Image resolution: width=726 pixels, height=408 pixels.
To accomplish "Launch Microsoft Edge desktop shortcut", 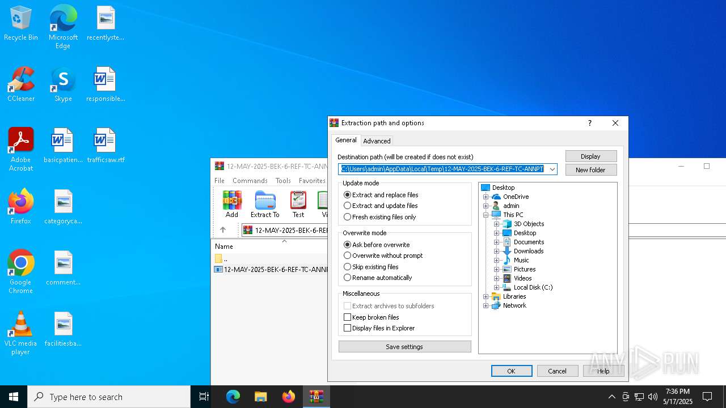I will (63, 27).
